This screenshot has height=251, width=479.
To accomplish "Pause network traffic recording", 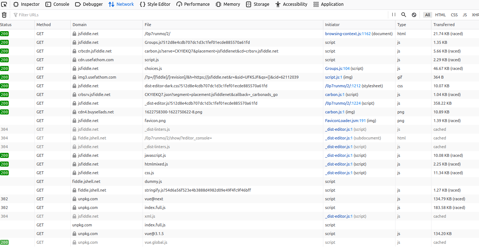I will tap(393, 15).
